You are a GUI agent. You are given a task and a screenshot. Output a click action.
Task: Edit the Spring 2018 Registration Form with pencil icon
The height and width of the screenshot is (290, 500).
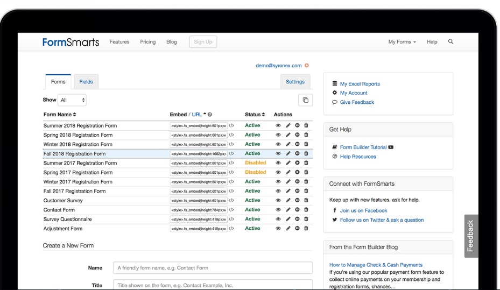(288, 135)
